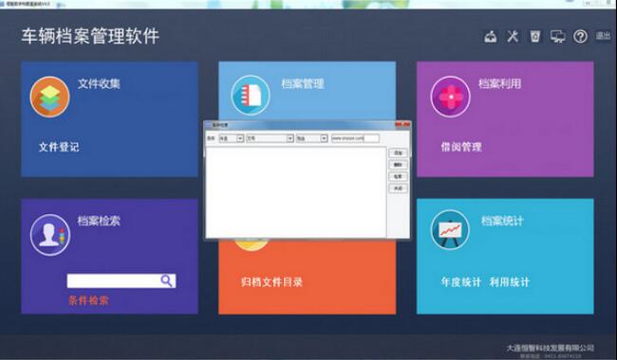
Task: Expand the second field dropdown in dialog
Action: click(290, 138)
